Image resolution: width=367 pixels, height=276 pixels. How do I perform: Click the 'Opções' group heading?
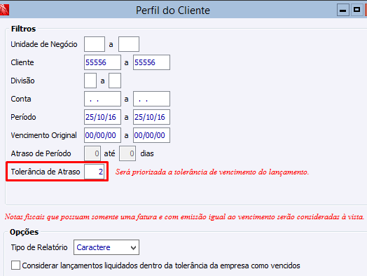pos(24,232)
